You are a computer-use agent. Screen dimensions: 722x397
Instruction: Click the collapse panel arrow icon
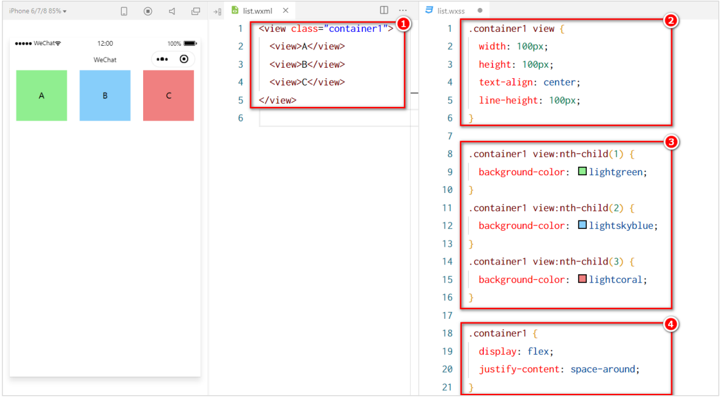217,11
